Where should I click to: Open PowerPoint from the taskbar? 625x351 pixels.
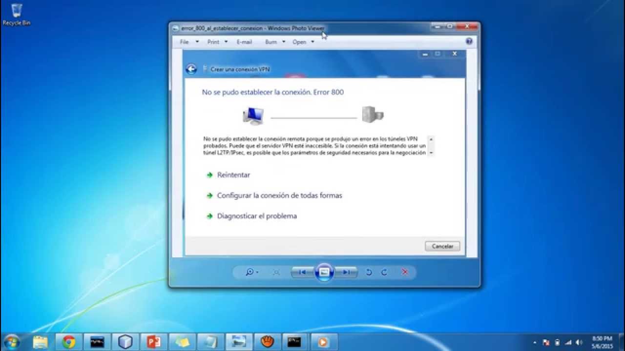[x=154, y=342]
